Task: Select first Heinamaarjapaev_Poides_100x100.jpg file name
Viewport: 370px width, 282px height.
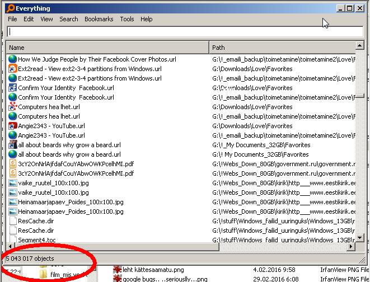Action: coord(71,202)
